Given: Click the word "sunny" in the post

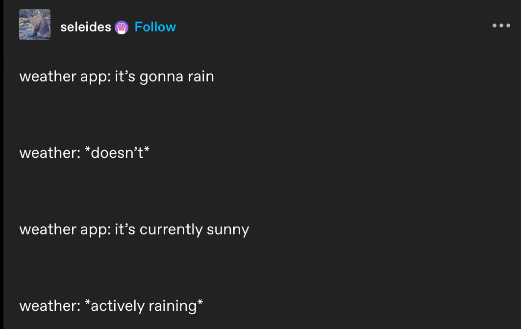Looking at the screenshot, I should 228,230.
